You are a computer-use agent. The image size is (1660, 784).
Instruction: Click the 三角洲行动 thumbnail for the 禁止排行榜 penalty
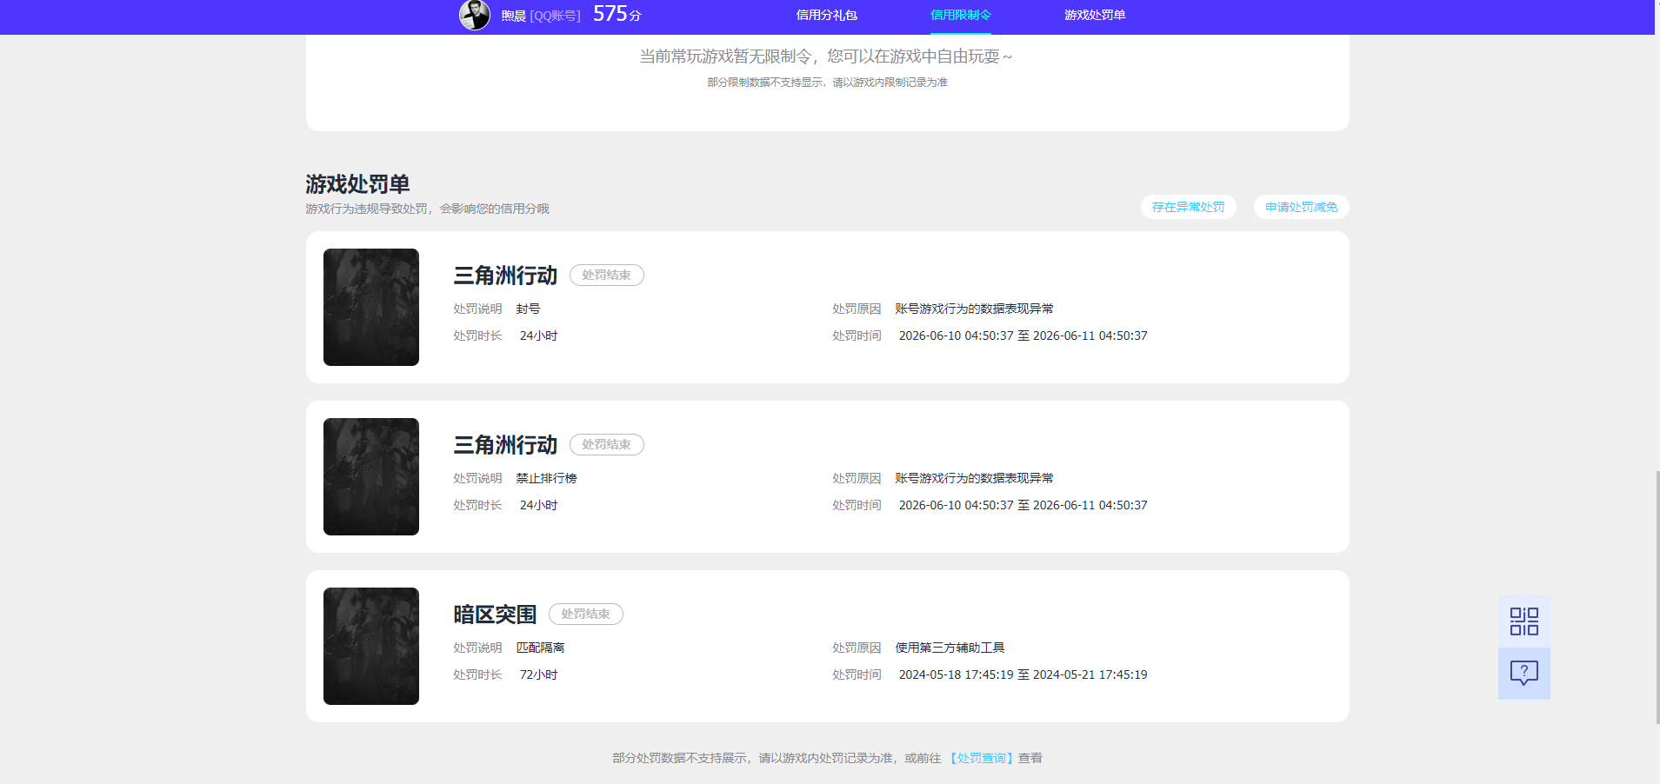point(371,476)
